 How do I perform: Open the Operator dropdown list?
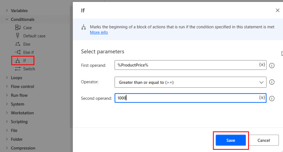coord(190,82)
